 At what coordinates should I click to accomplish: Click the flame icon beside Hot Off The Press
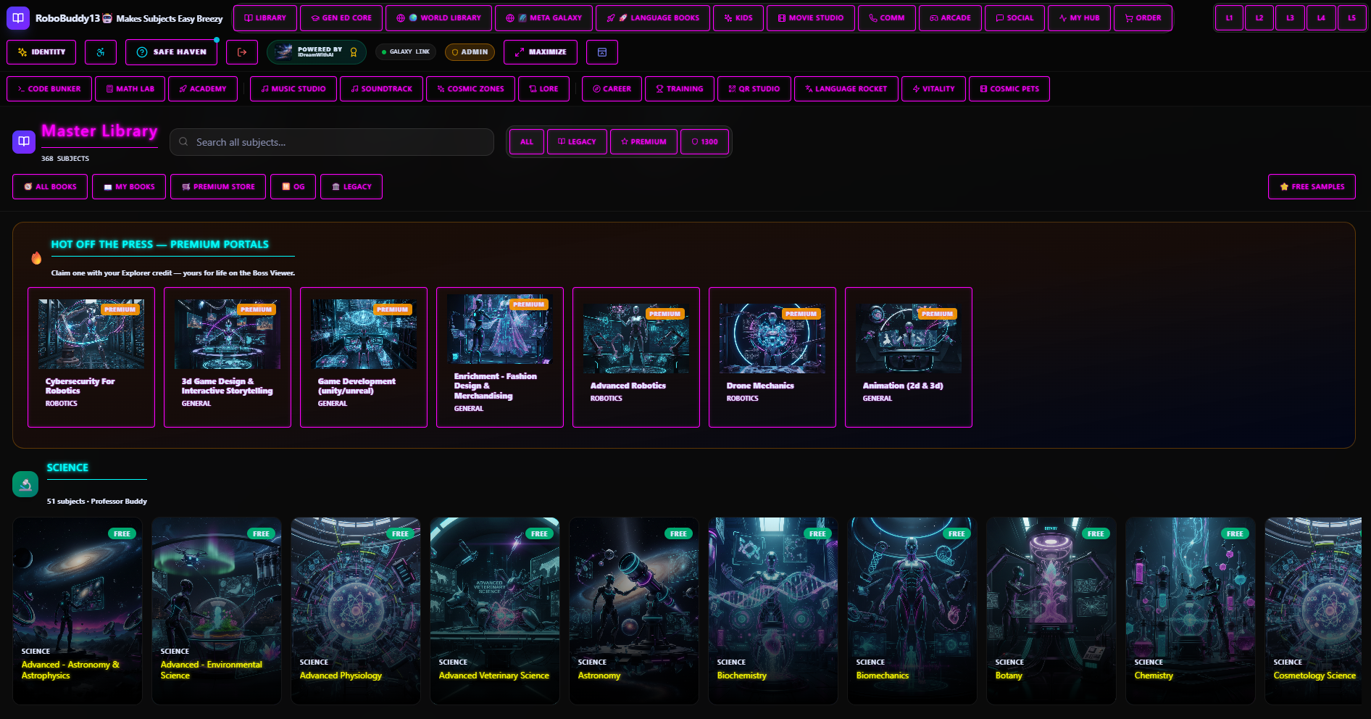pyautogui.click(x=36, y=258)
